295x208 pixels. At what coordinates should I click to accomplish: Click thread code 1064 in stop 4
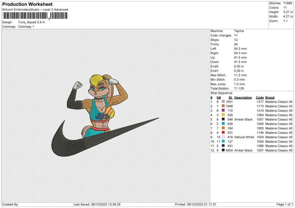pos(260,115)
